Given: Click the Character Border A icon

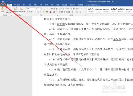Looking at the screenshot, I should click(57, 9).
